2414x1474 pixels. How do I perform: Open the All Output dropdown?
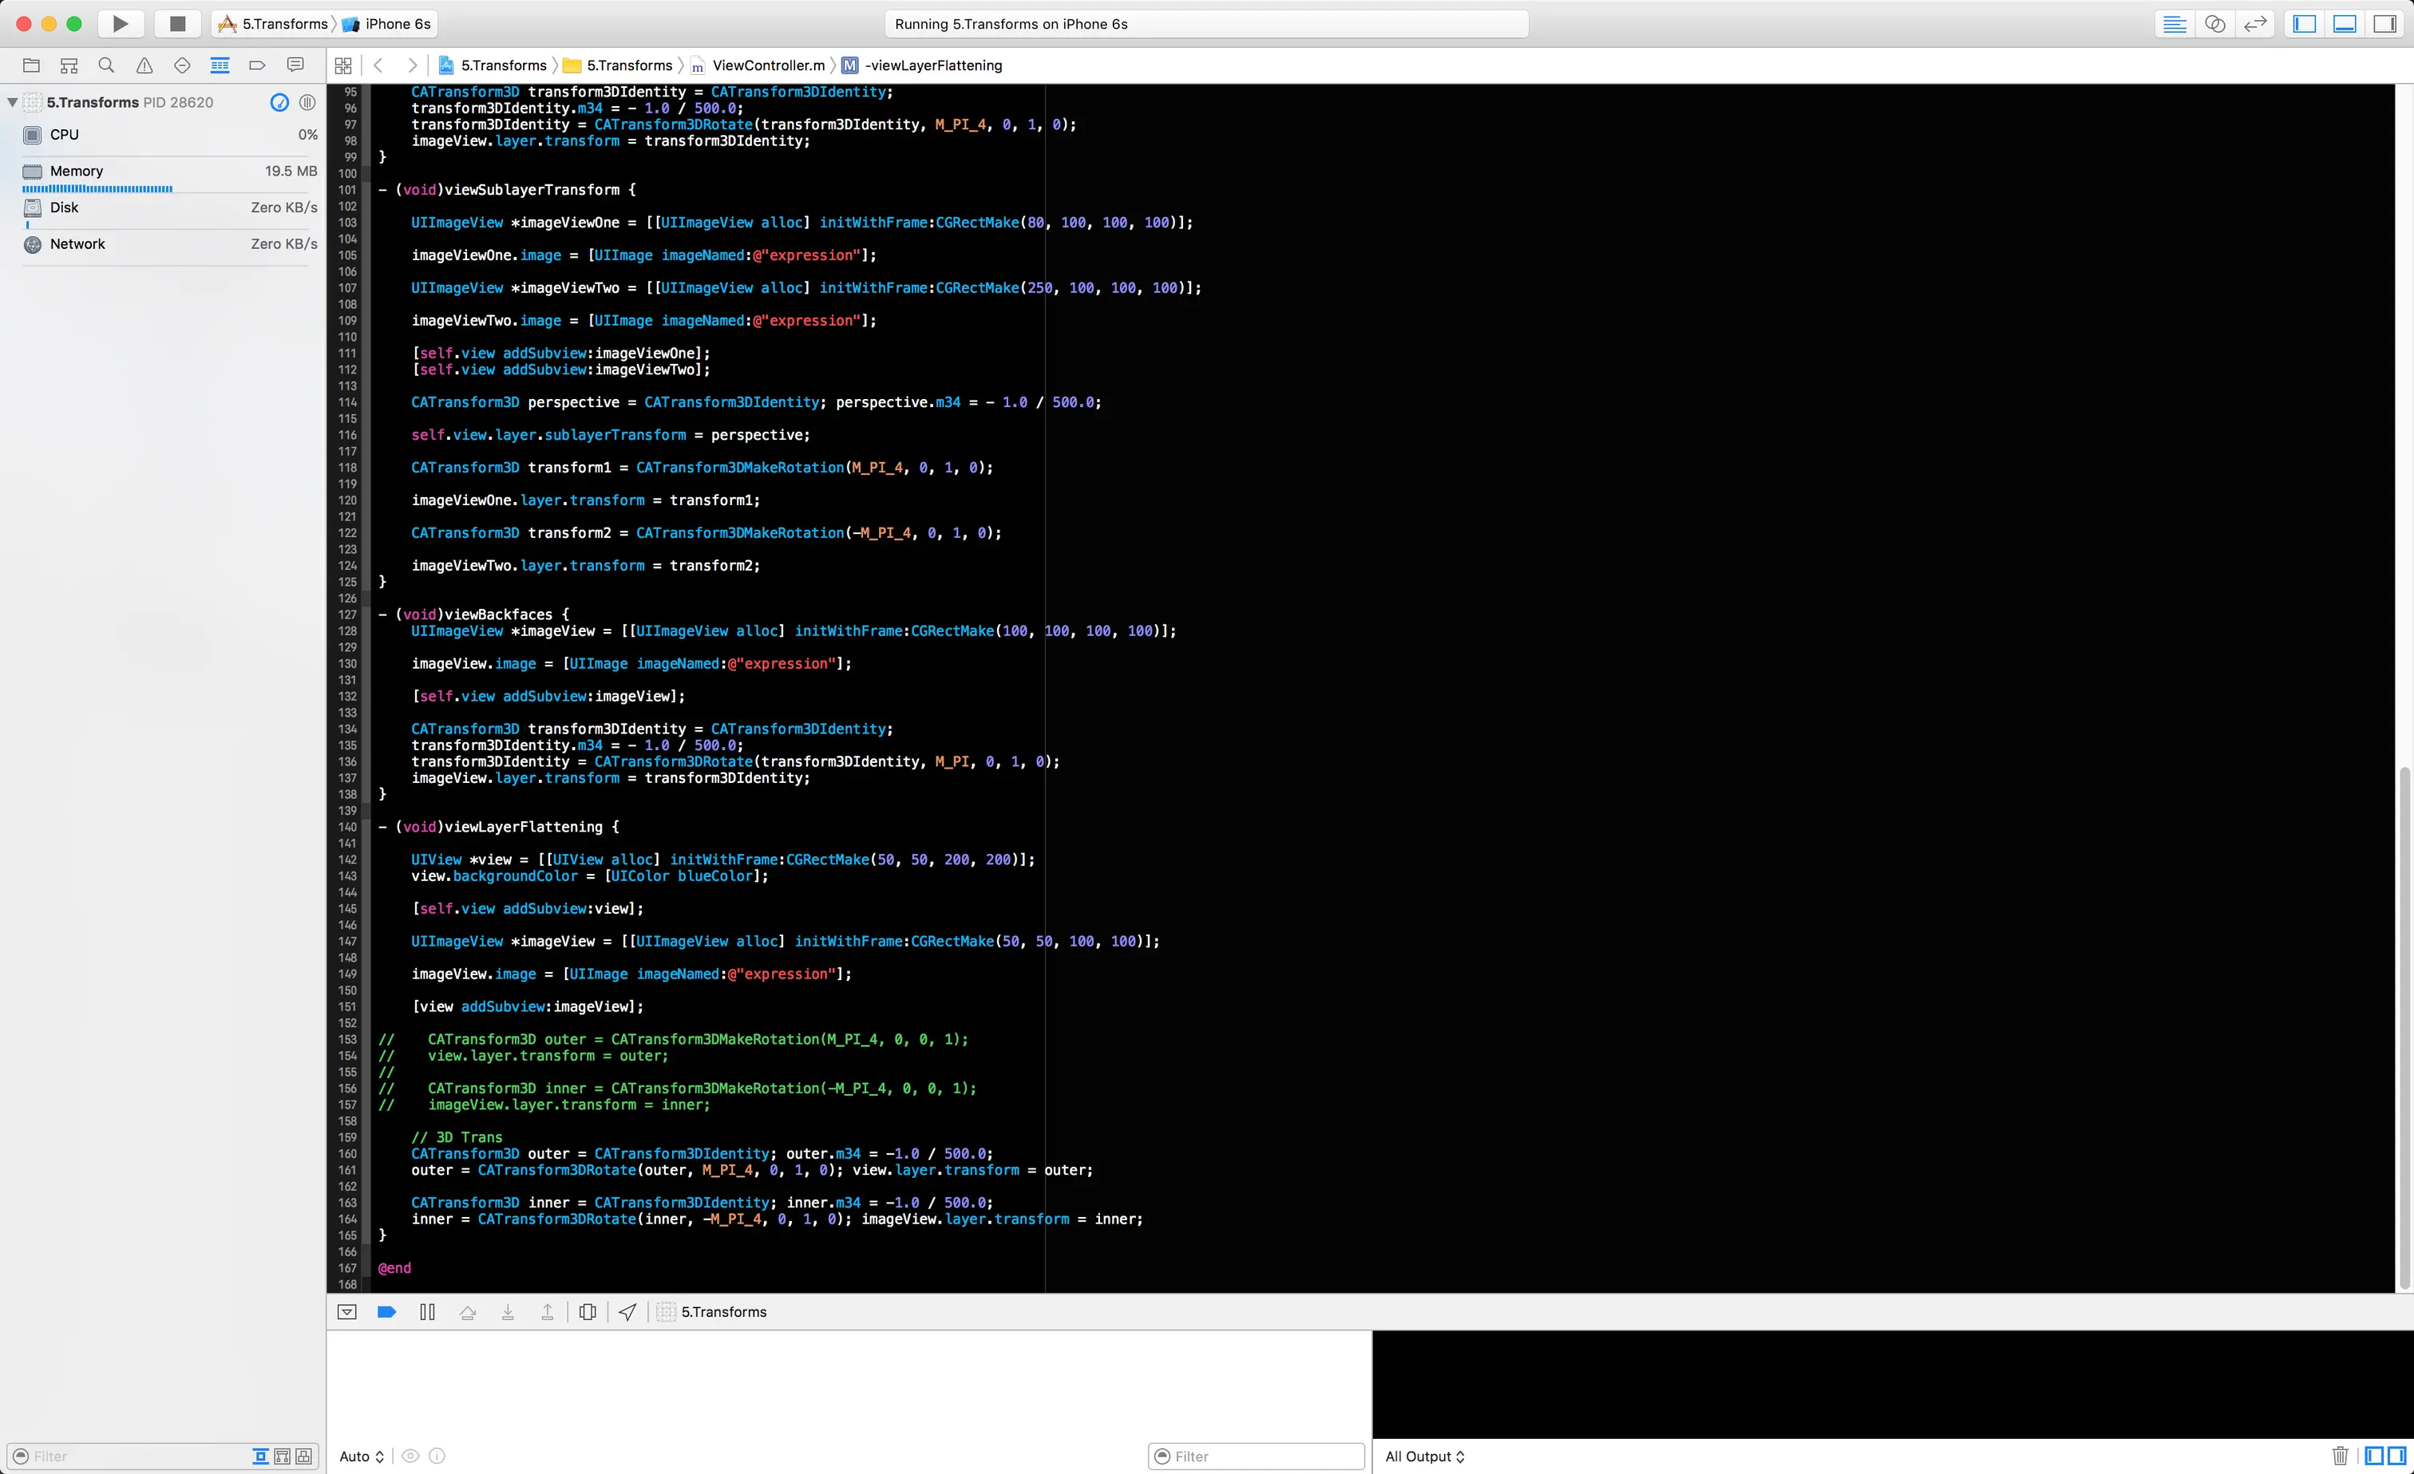tap(1424, 1456)
